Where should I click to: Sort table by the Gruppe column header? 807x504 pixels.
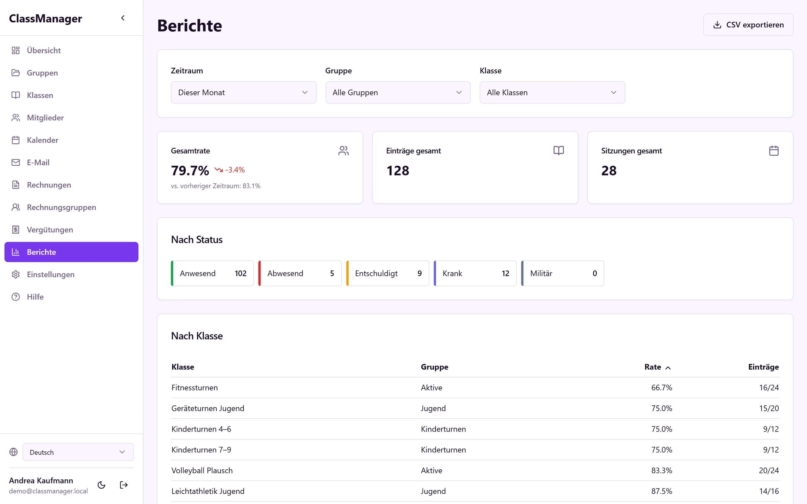[434, 367]
